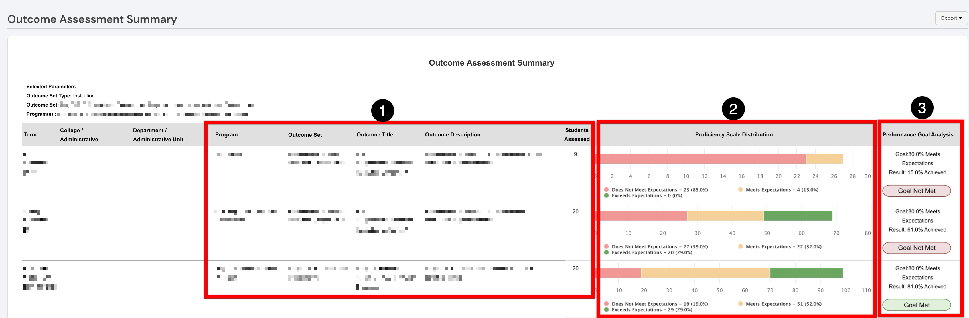Click legend entry Meets Expectations – 51 (52.0%)
The width and height of the screenshot is (969, 318).
(779, 304)
